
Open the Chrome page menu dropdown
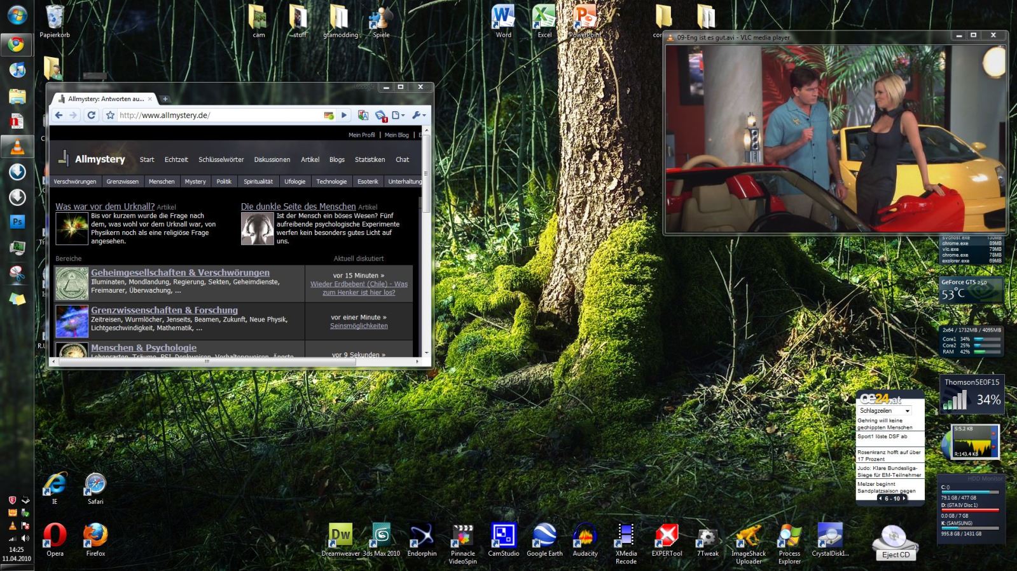[398, 115]
